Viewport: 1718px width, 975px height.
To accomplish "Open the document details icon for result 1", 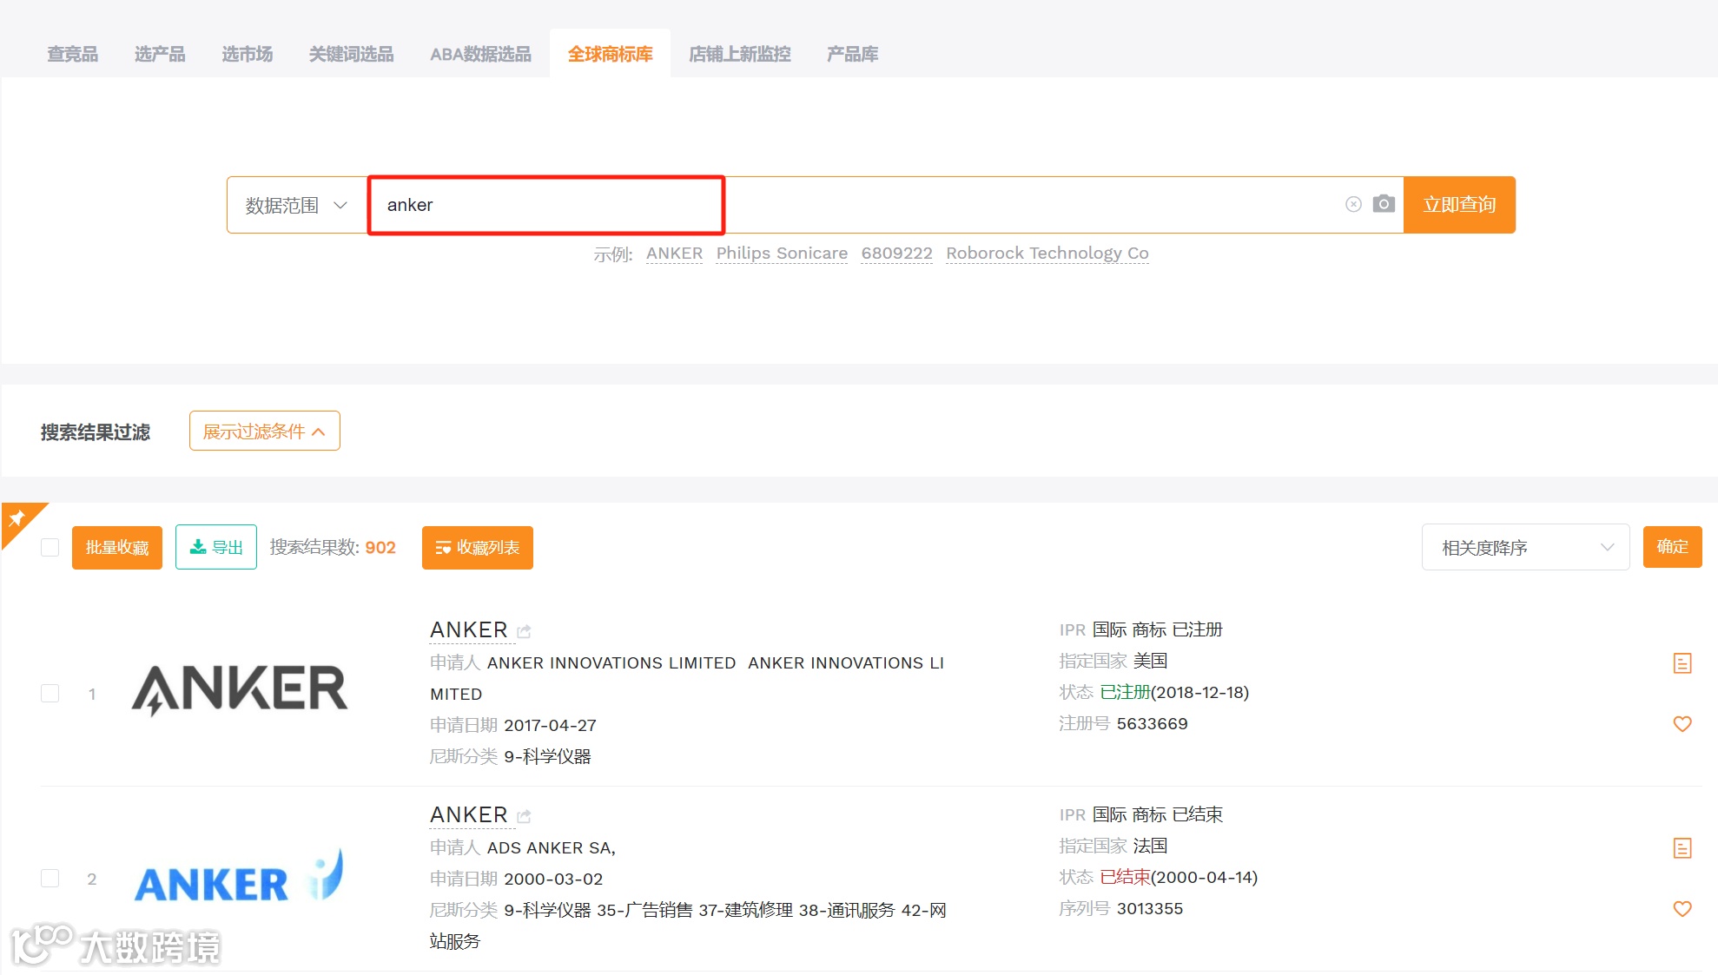I will 1682,663.
